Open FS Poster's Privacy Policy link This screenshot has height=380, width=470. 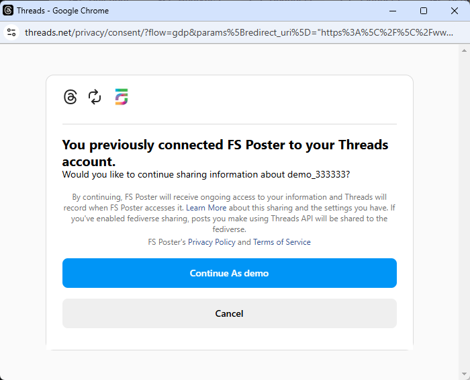pos(211,242)
